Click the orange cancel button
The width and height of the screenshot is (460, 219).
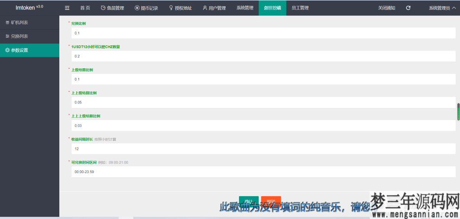coord(271,201)
